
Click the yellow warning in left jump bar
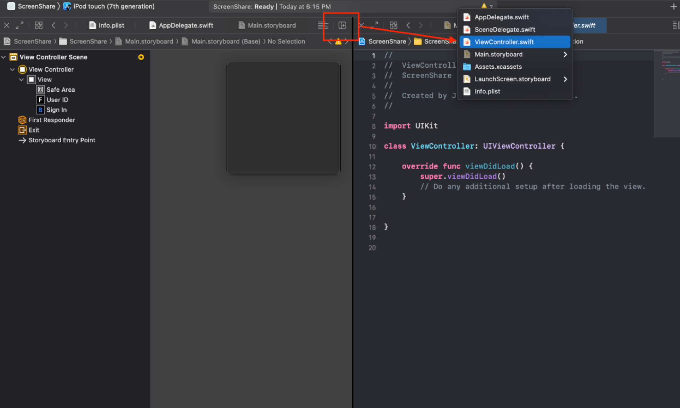[x=338, y=42]
